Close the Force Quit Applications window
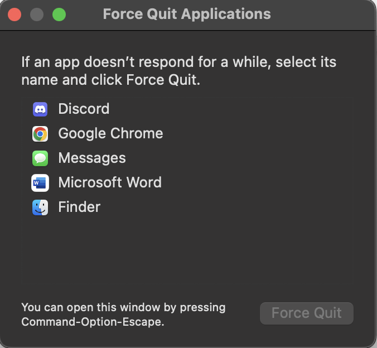 click(x=14, y=14)
